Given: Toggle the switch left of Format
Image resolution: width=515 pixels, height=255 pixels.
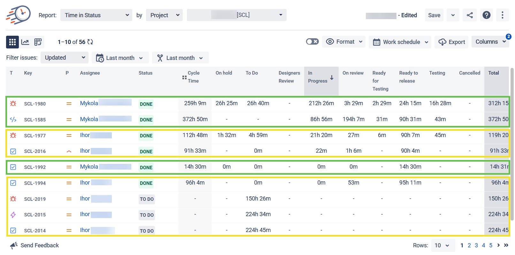Looking at the screenshot, I should point(312,41).
